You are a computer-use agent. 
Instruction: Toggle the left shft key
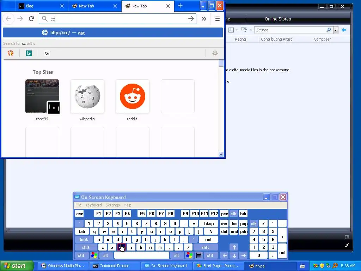coord(86,247)
